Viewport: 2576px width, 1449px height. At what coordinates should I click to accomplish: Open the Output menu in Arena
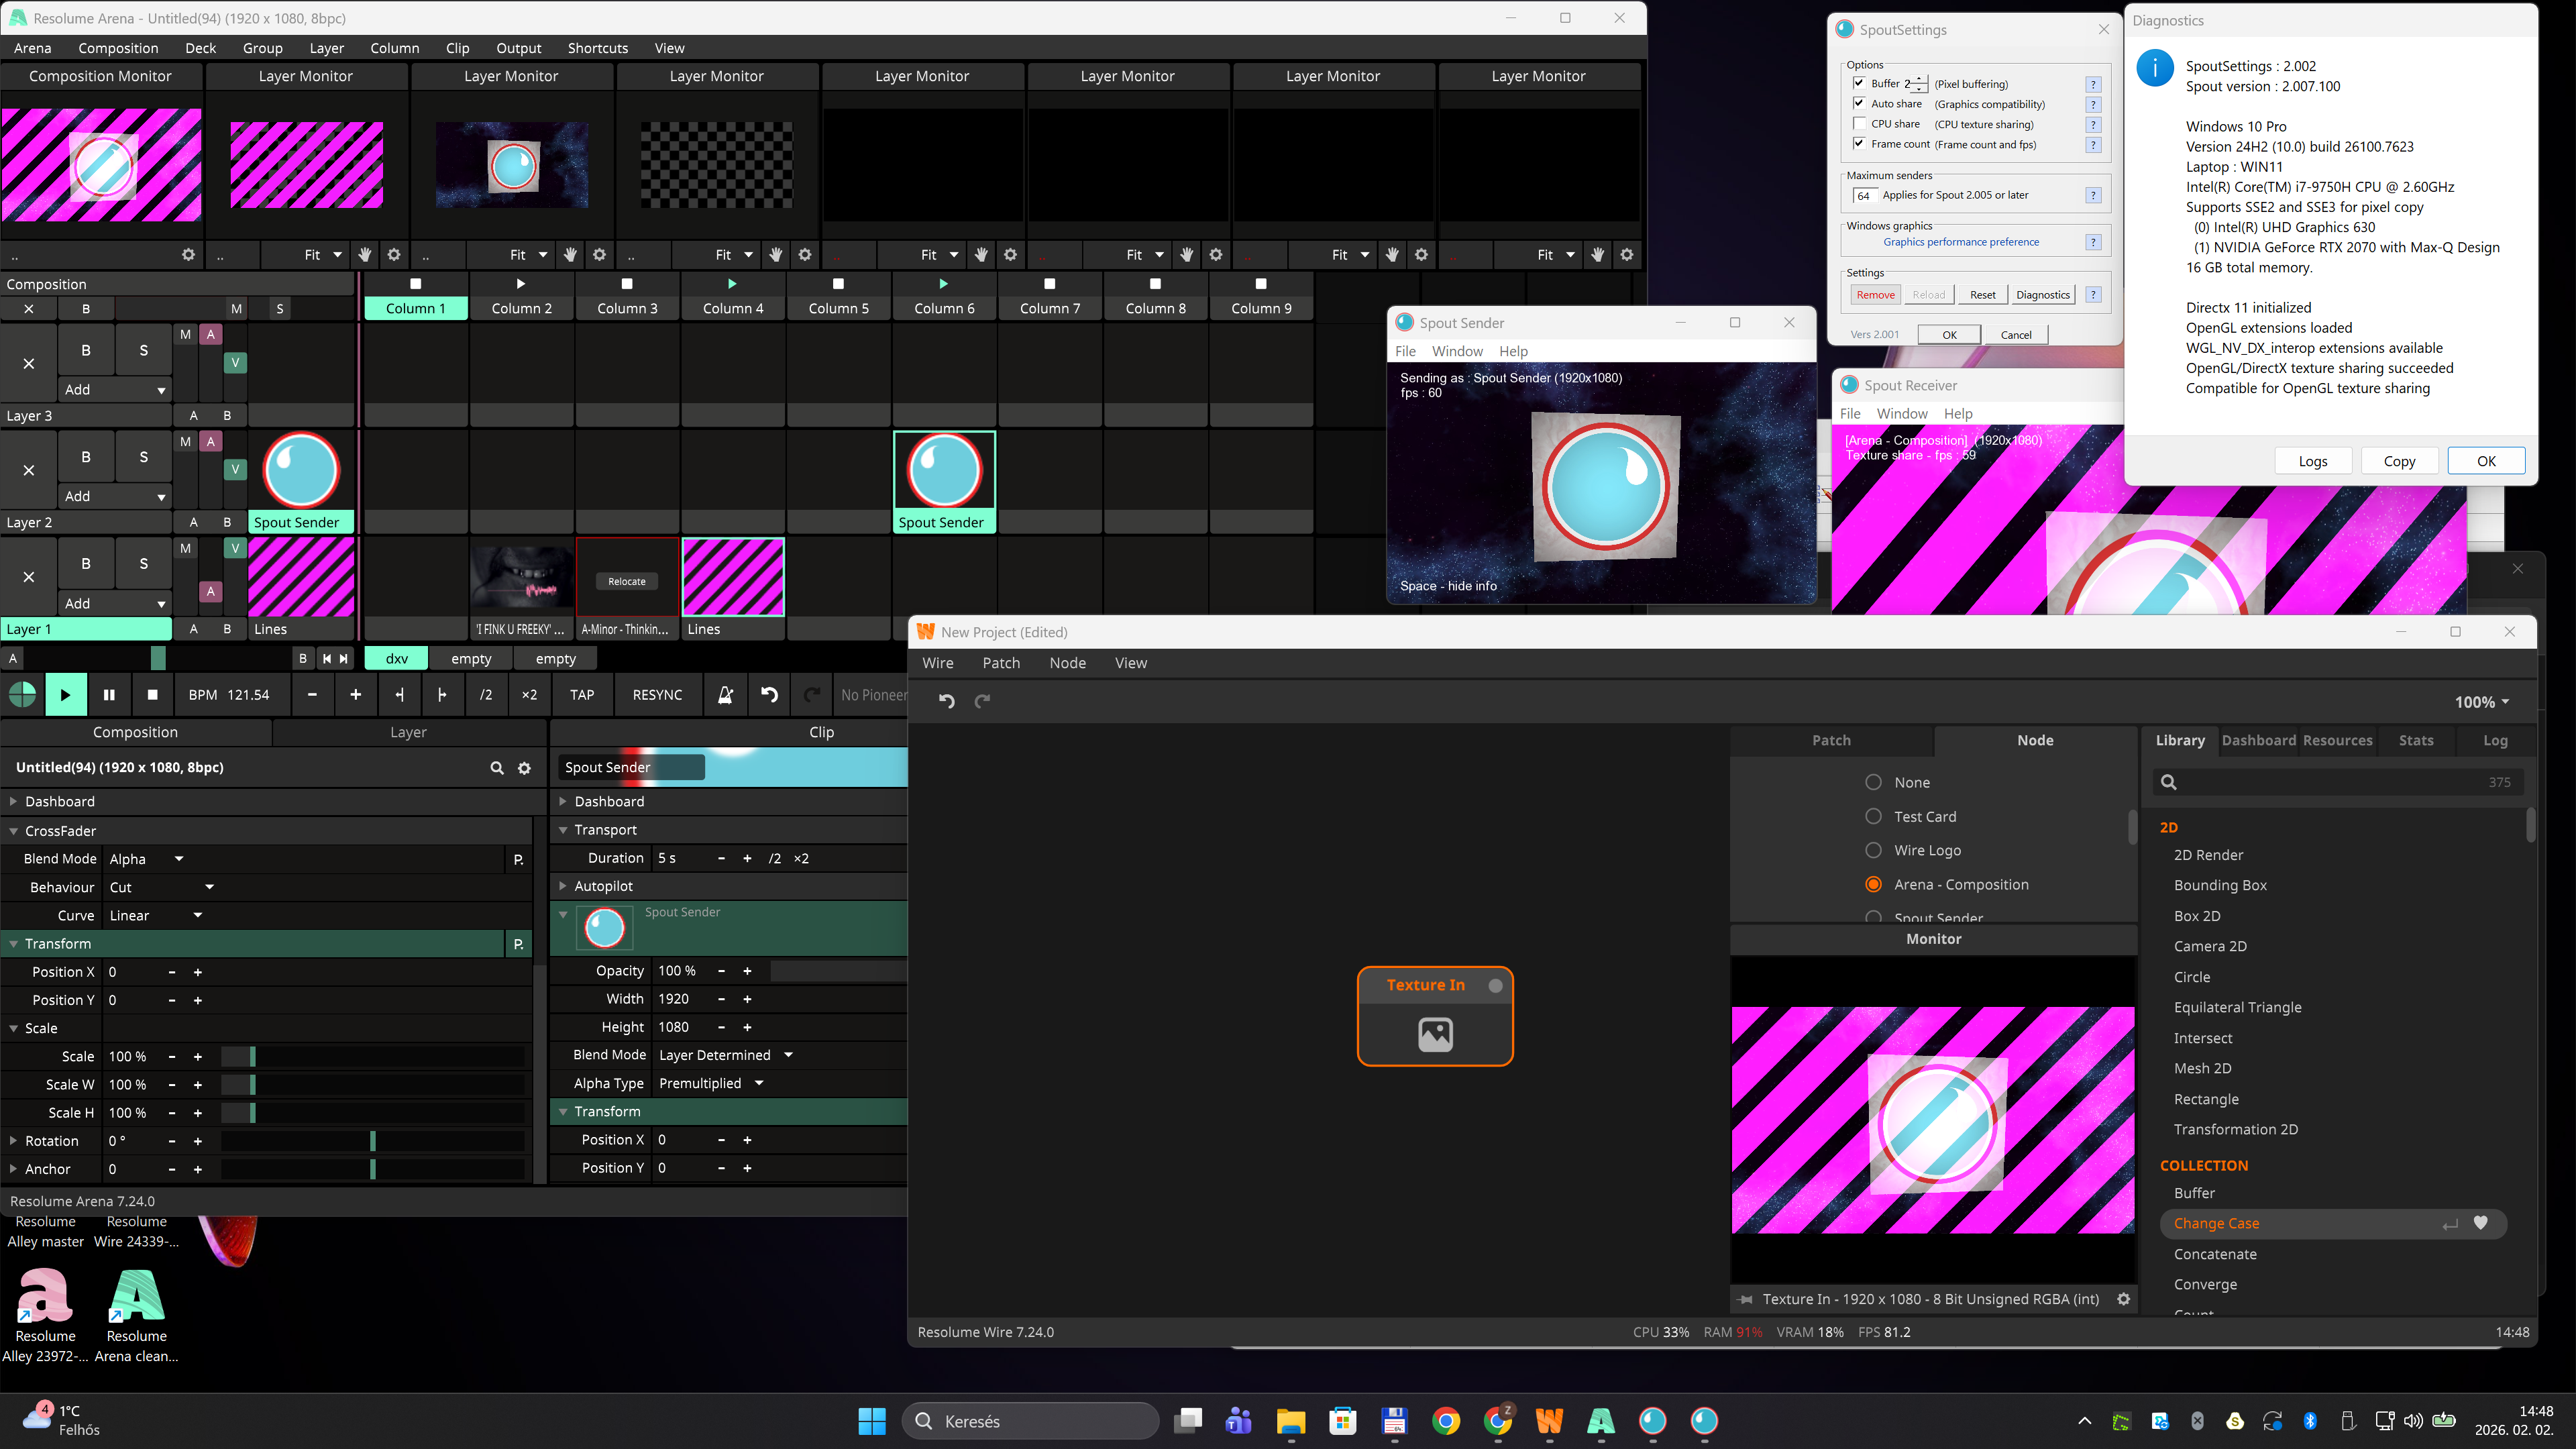pyautogui.click(x=518, y=48)
